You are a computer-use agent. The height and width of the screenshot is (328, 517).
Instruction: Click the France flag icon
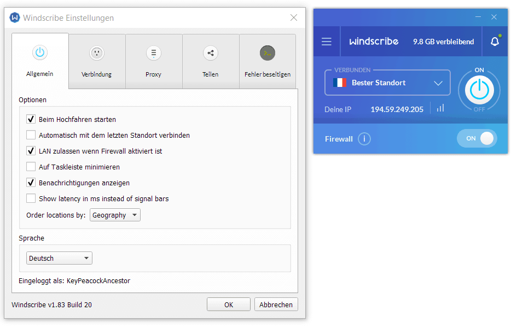click(x=340, y=83)
